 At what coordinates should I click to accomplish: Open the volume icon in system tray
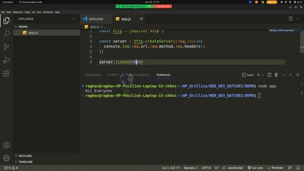(286, 2)
